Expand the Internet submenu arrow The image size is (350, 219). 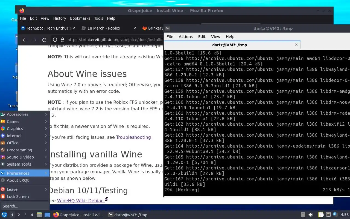tap(46, 136)
